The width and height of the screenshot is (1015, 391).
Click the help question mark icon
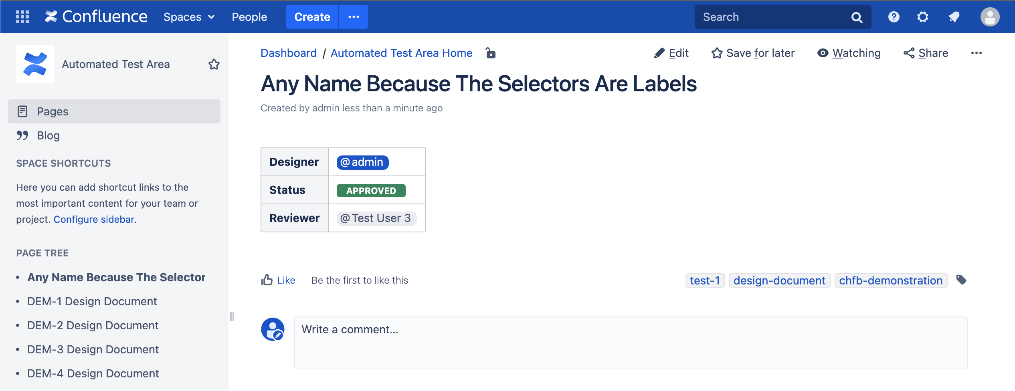[894, 17]
